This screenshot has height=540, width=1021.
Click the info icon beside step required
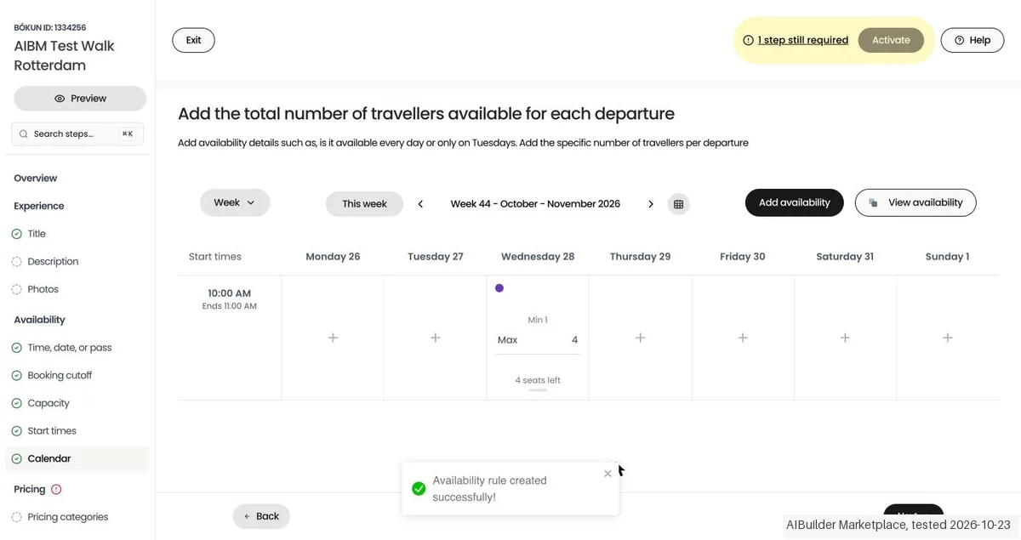point(748,40)
